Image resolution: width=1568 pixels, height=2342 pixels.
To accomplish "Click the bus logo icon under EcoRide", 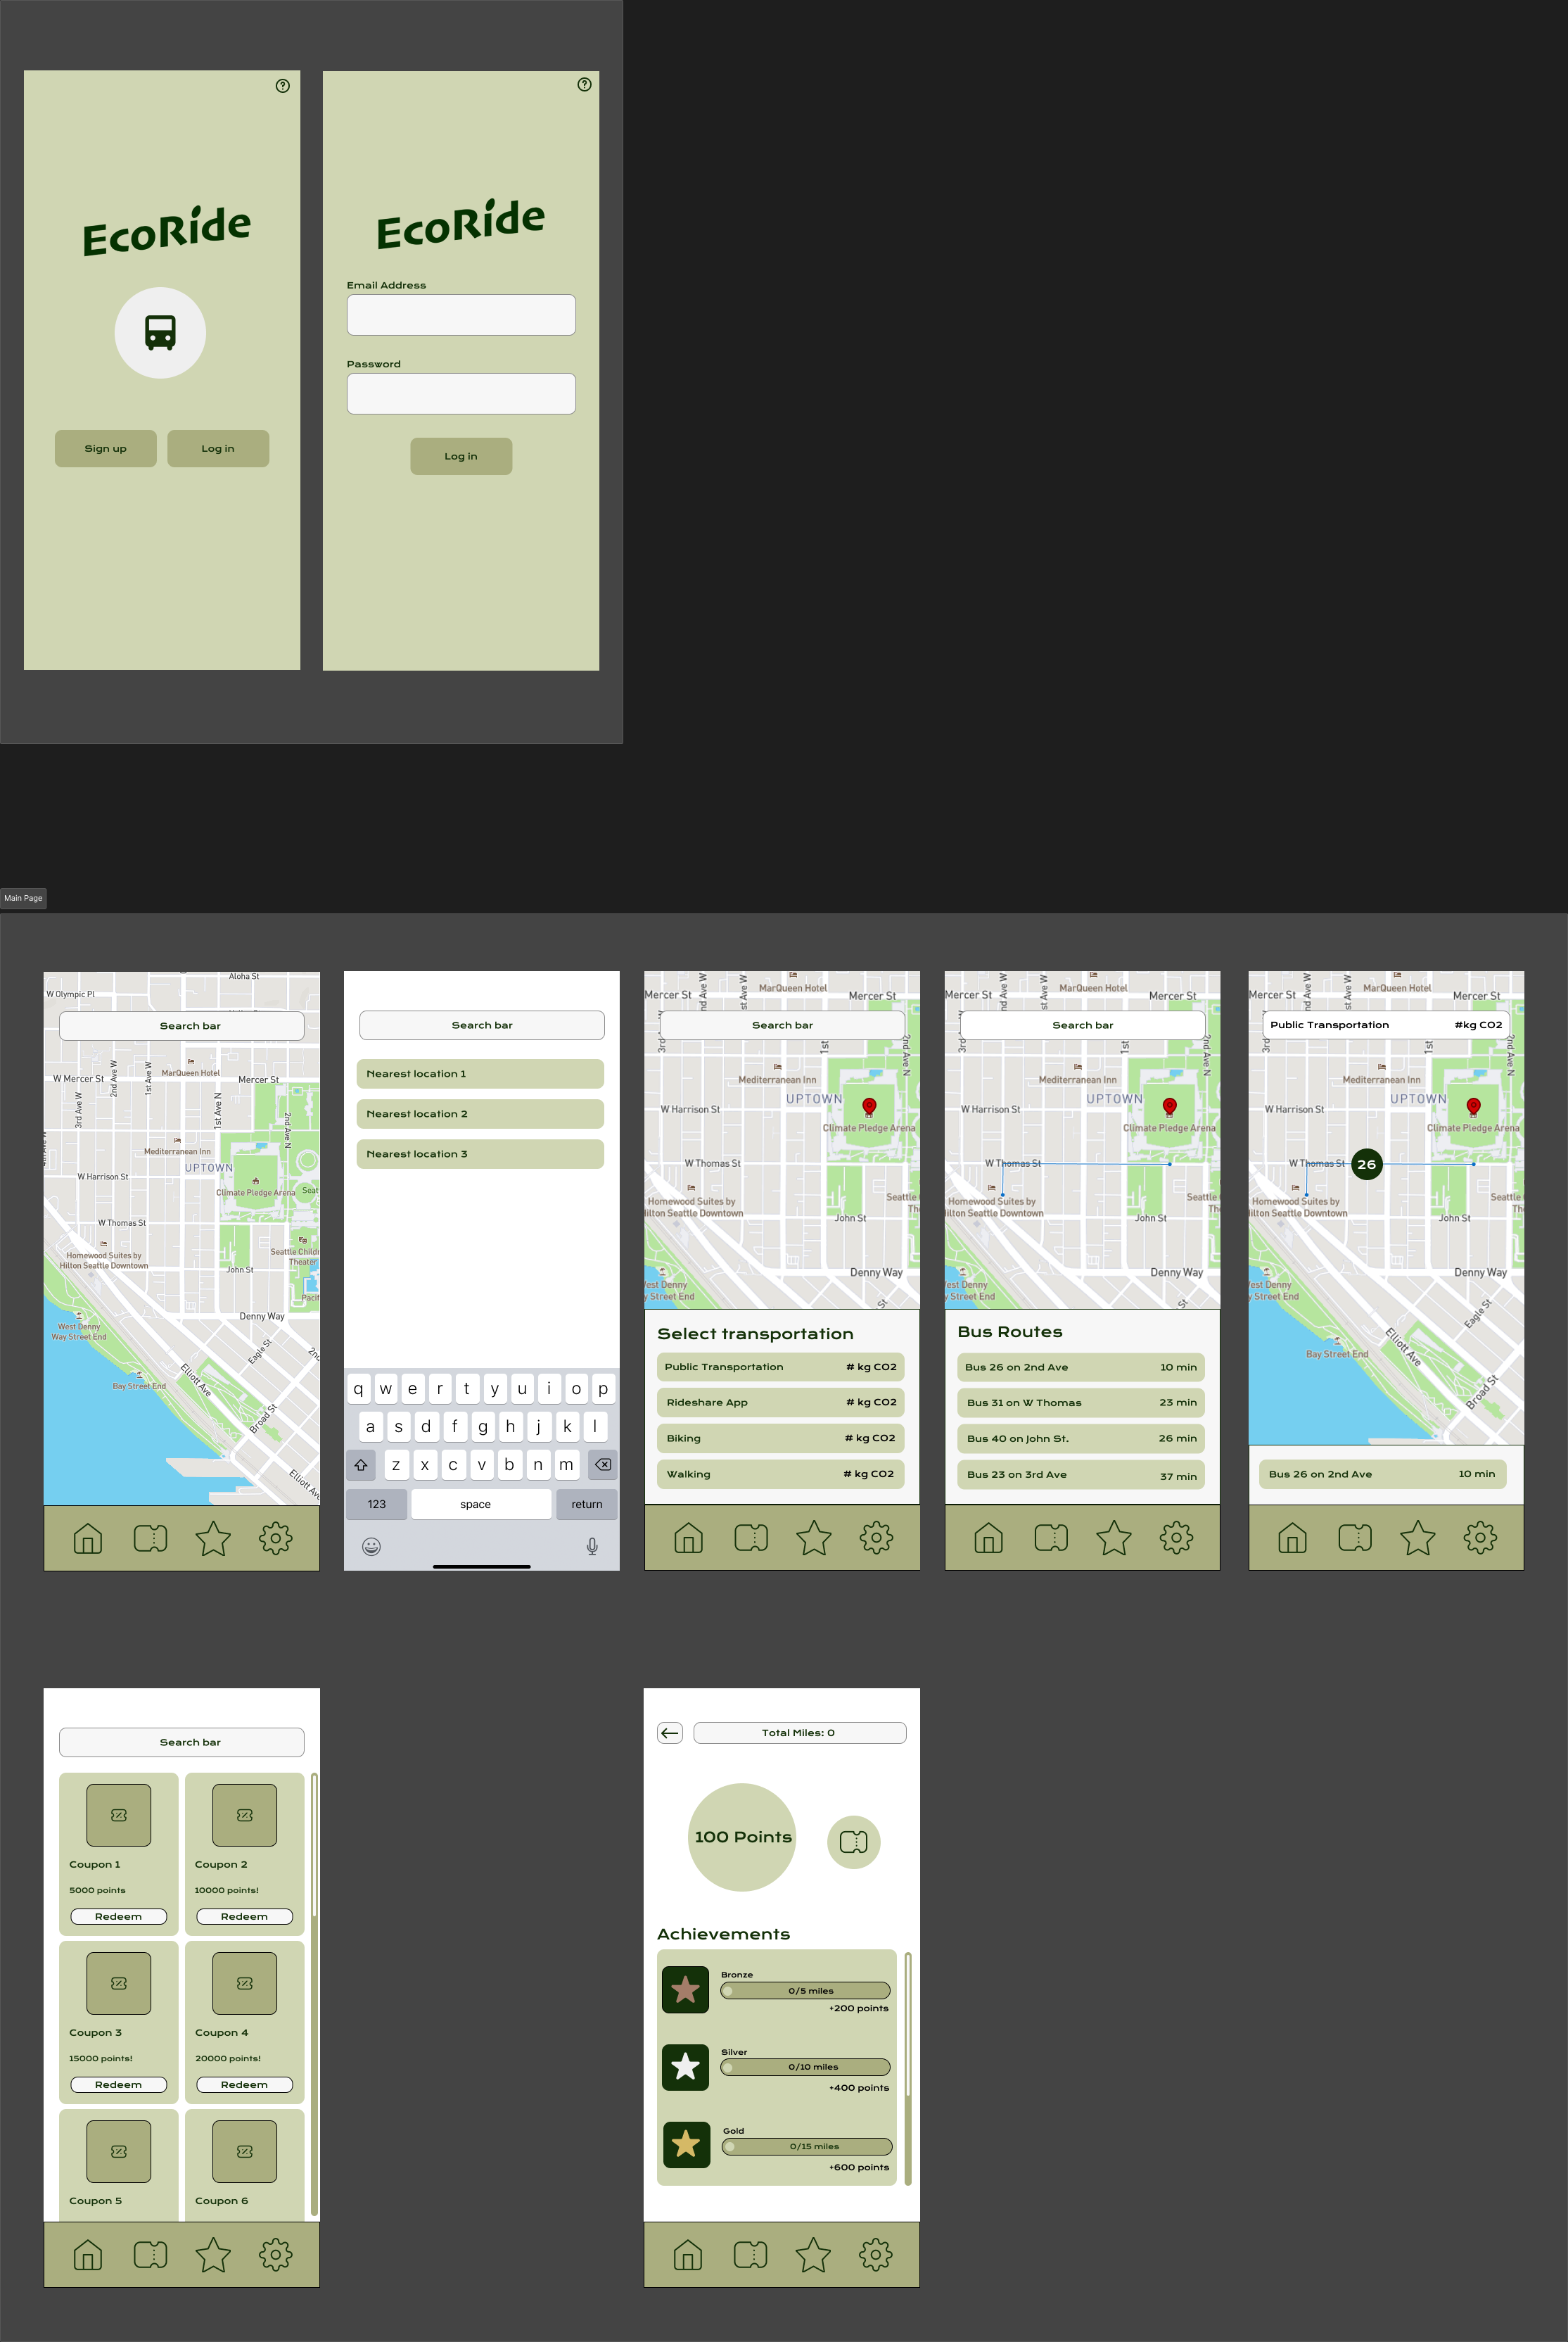I will click(x=160, y=332).
